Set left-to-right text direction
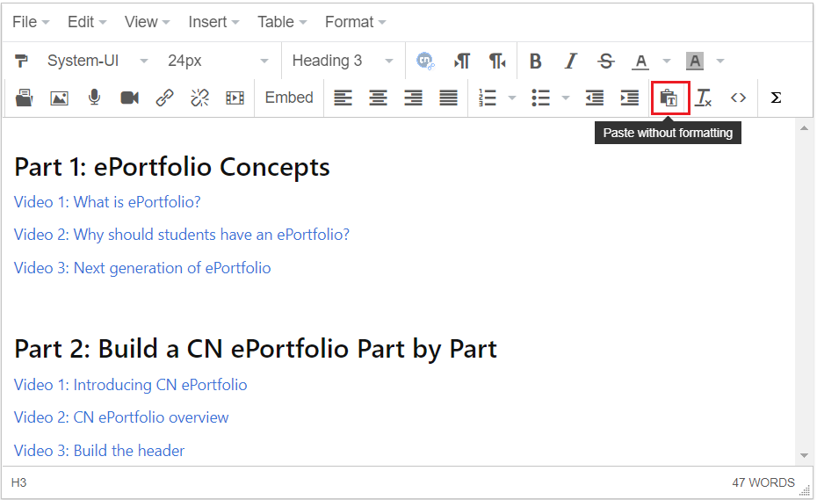This screenshot has width=817, height=500. pyautogui.click(x=461, y=61)
